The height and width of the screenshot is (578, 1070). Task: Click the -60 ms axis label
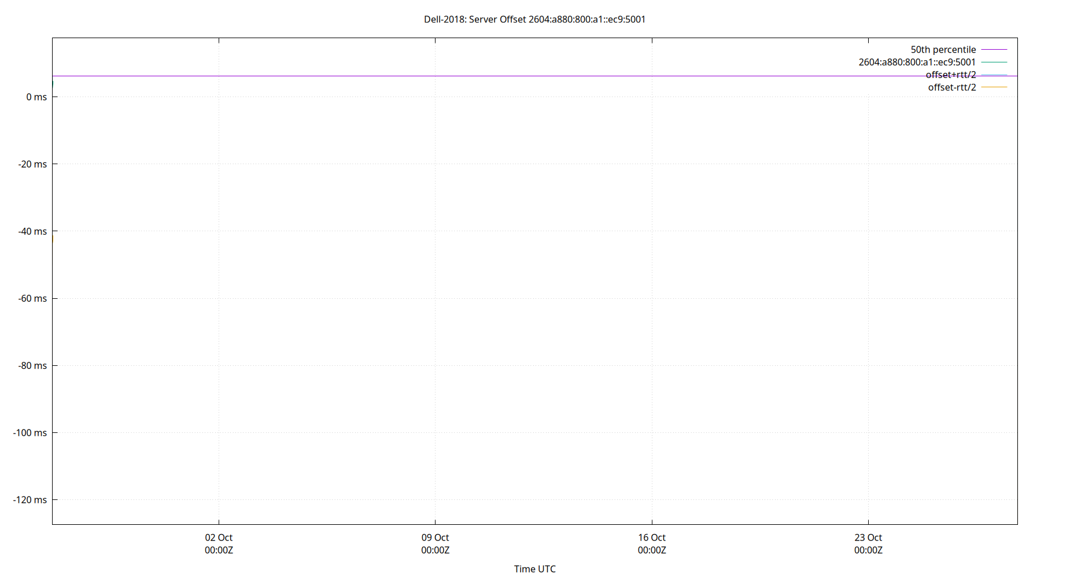coord(32,298)
